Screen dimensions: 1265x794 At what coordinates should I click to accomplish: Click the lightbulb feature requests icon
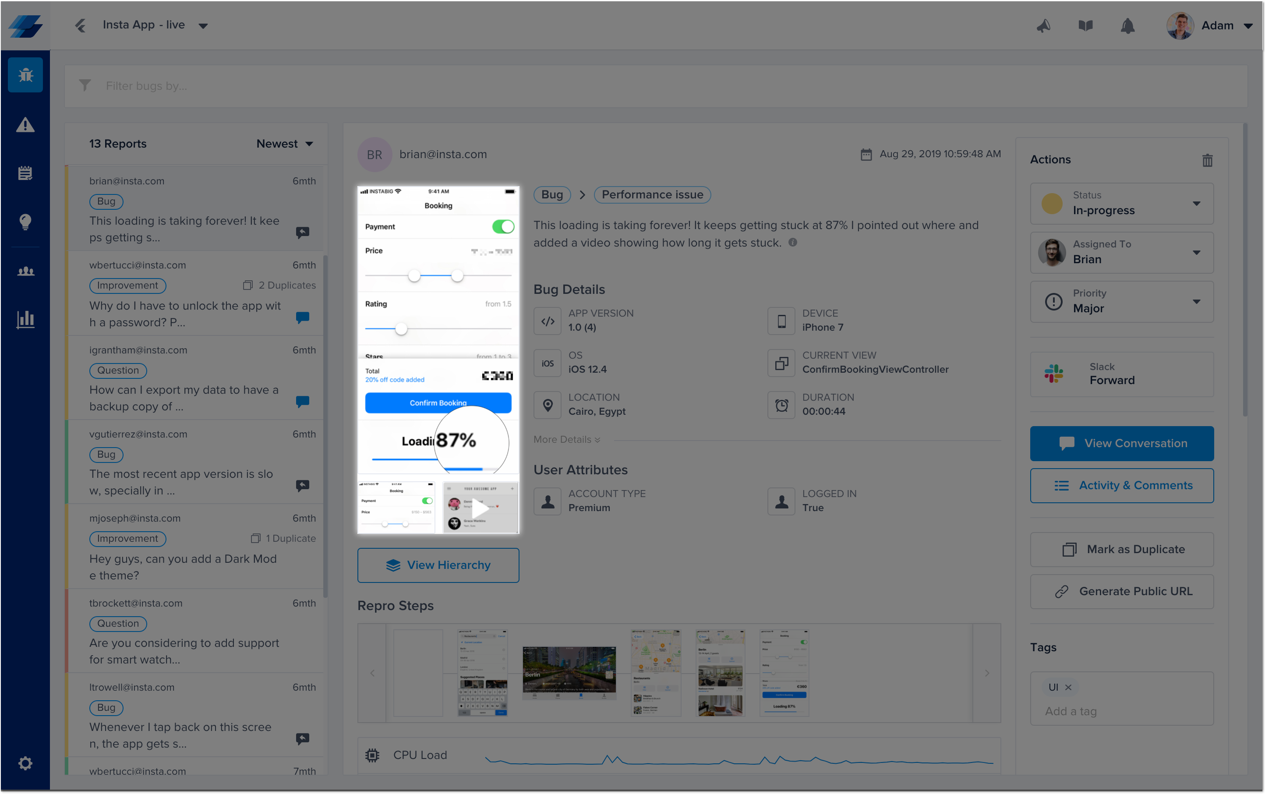[25, 222]
